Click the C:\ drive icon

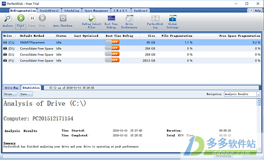click(x=5, y=42)
